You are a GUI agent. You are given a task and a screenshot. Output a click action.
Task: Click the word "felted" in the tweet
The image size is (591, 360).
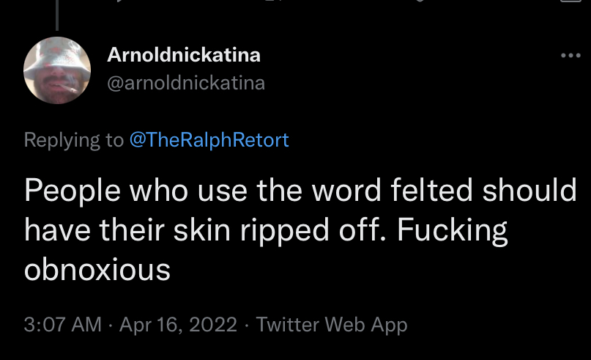431,190
